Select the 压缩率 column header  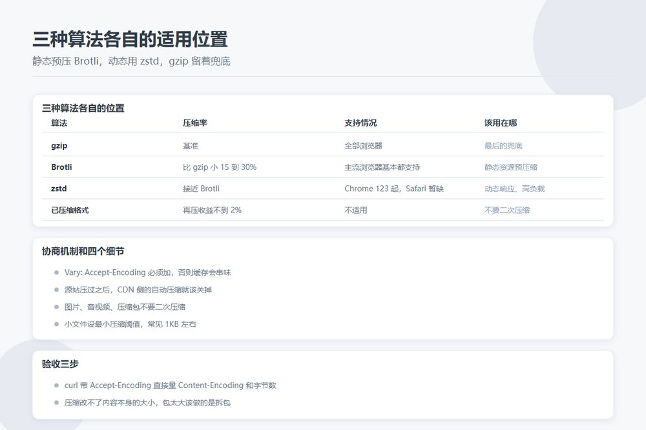[195, 123]
